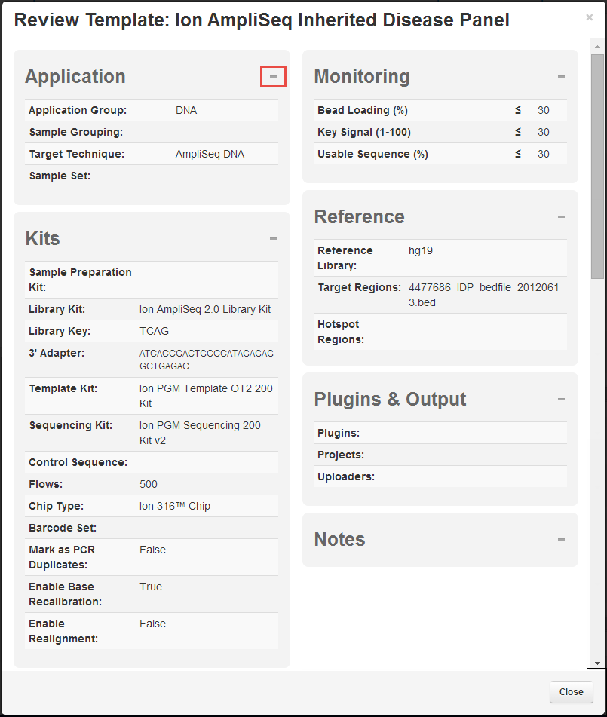Click the vertical scrollbar thumb
Image resolution: width=607 pixels, height=717 pixels.
[x=597, y=167]
